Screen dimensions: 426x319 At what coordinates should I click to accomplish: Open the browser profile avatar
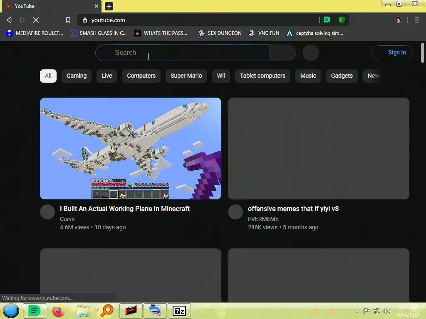click(x=398, y=20)
